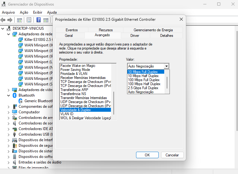238x174 pixels.
Task: Switch to the Detalhes tab
Action: pyautogui.click(x=166, y=36)
